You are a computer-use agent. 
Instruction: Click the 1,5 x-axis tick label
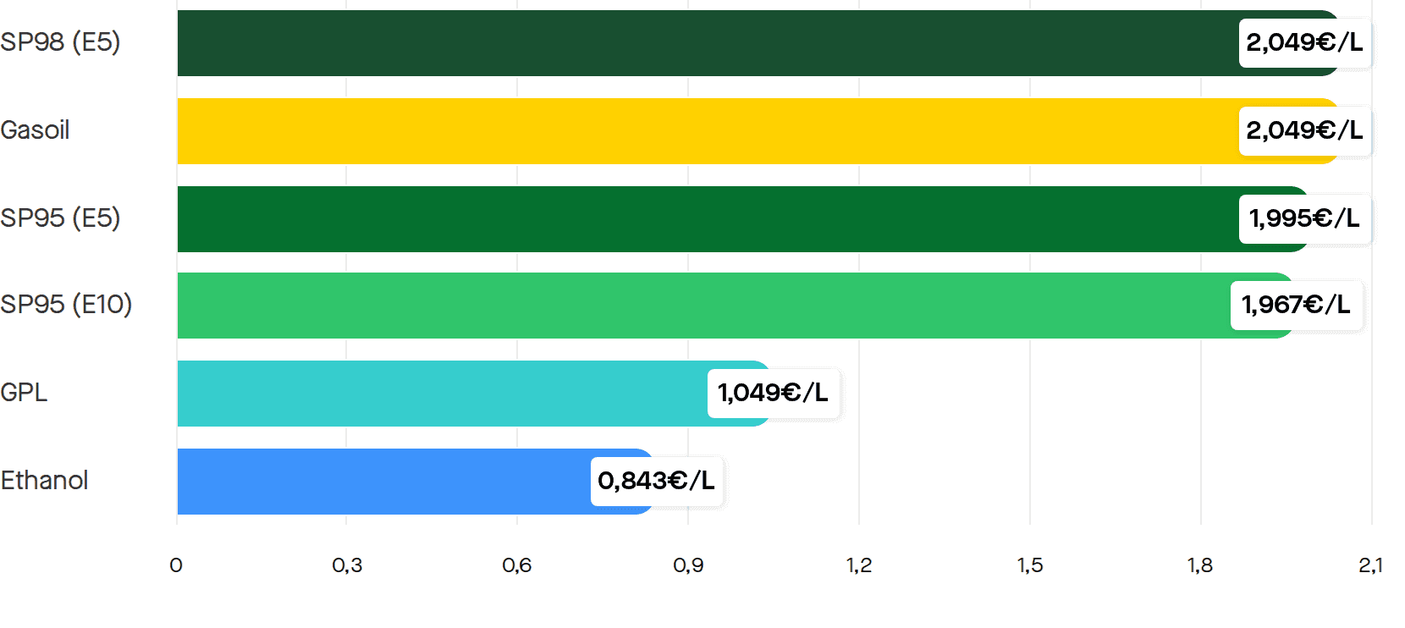[x=1030, y=565]
